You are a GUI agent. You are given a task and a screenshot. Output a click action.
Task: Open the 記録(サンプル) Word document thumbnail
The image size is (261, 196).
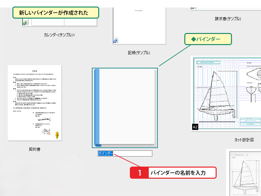(139, 26)
